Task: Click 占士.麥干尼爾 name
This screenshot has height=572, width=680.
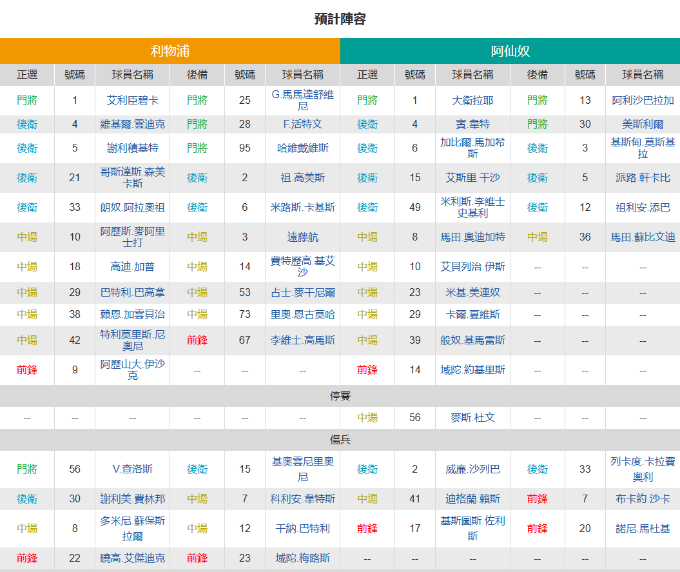Action: pos(303,293)
